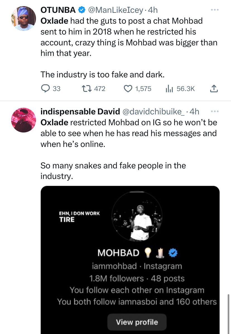The height and width of the screenshot is (334, 231).
Task: Open indispensable David's profile picture
Action: click(23, 120)
